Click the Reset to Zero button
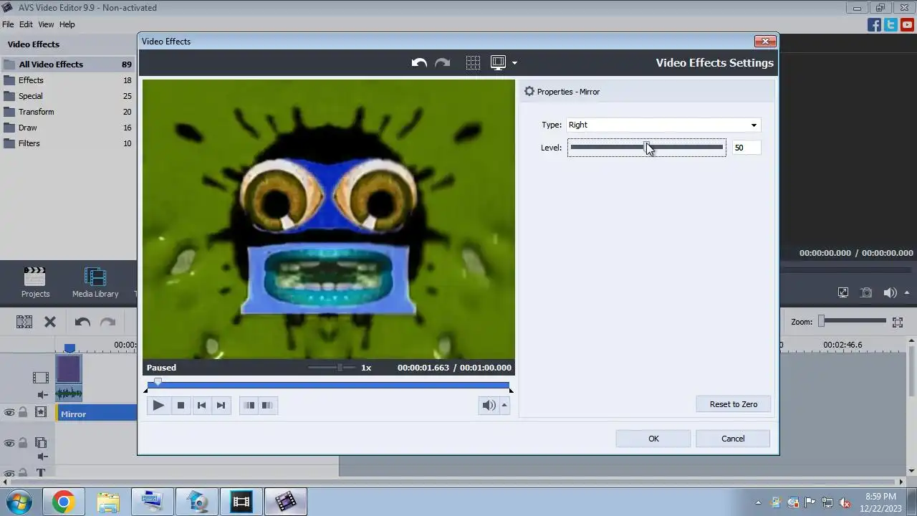Viewport: 917px width, 516px height. [x=734, y=404]
